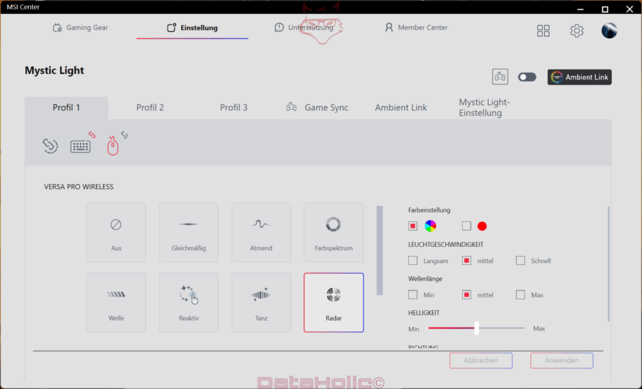Switch to the Einstellung tab

192,28
